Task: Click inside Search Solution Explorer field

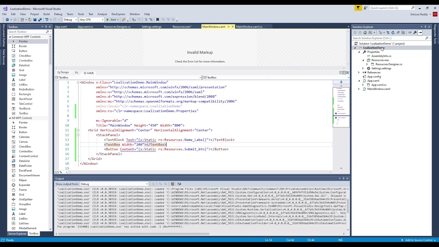Action: pos(388,38)
